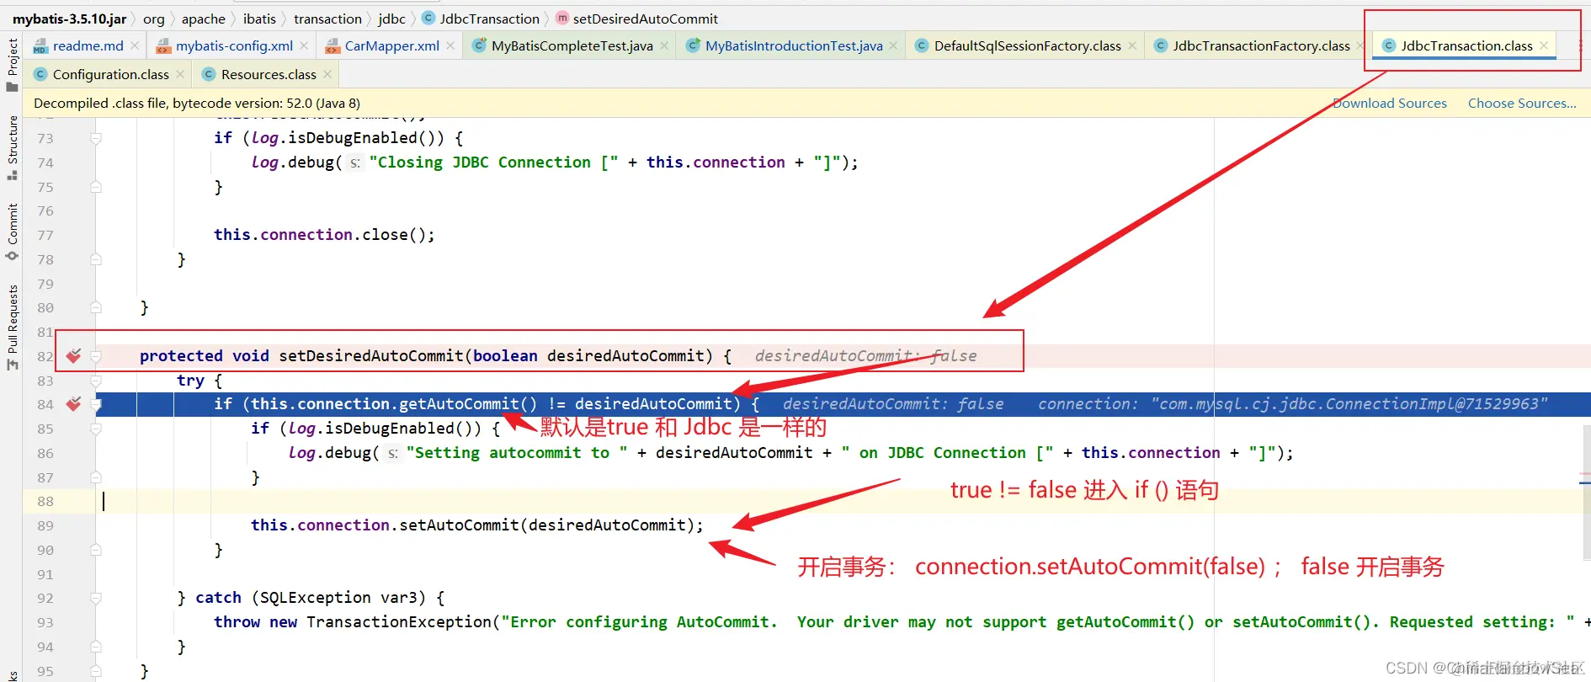Click the org breadcrumb

(x=154, y=19)
